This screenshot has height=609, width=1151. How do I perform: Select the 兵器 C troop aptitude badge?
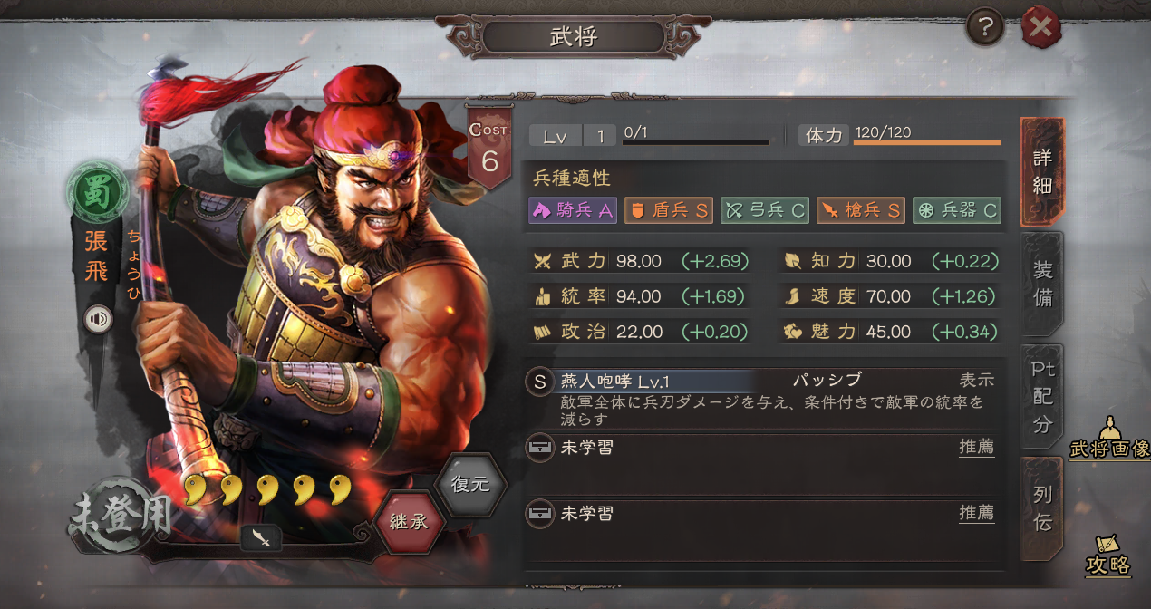(957, 210)
